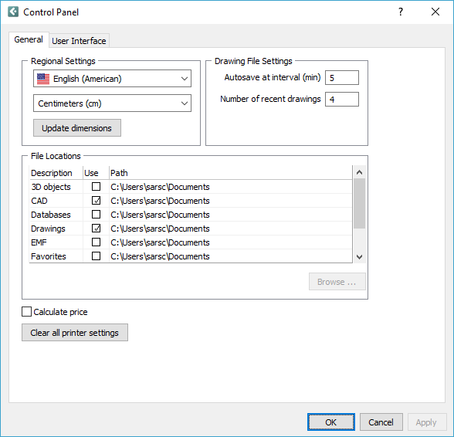Expand the Centimeters (cm) units dropdown
Viewport: 454px width, 437px height.
(x=113, y=103)
